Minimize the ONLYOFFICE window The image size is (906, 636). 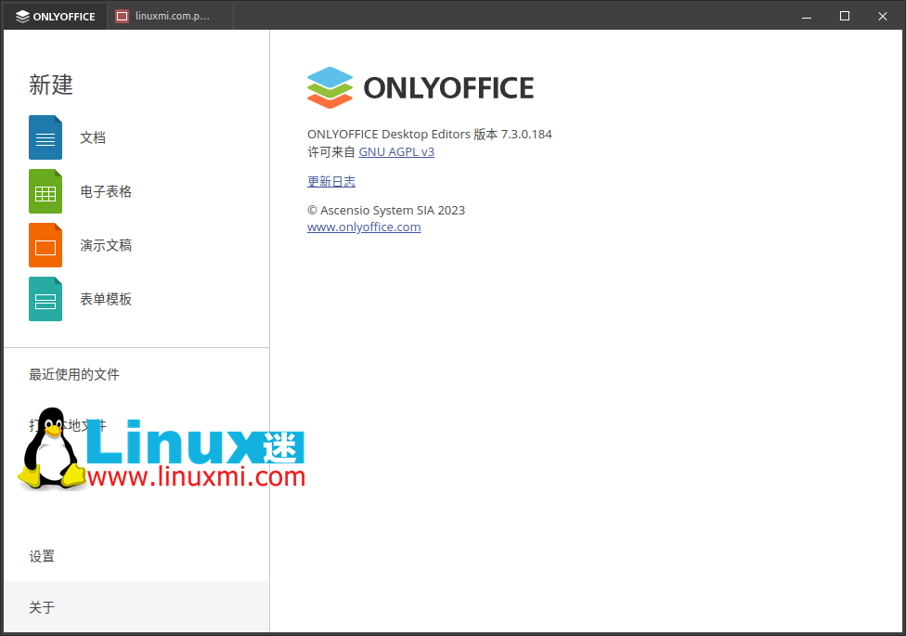coord(807,16)
